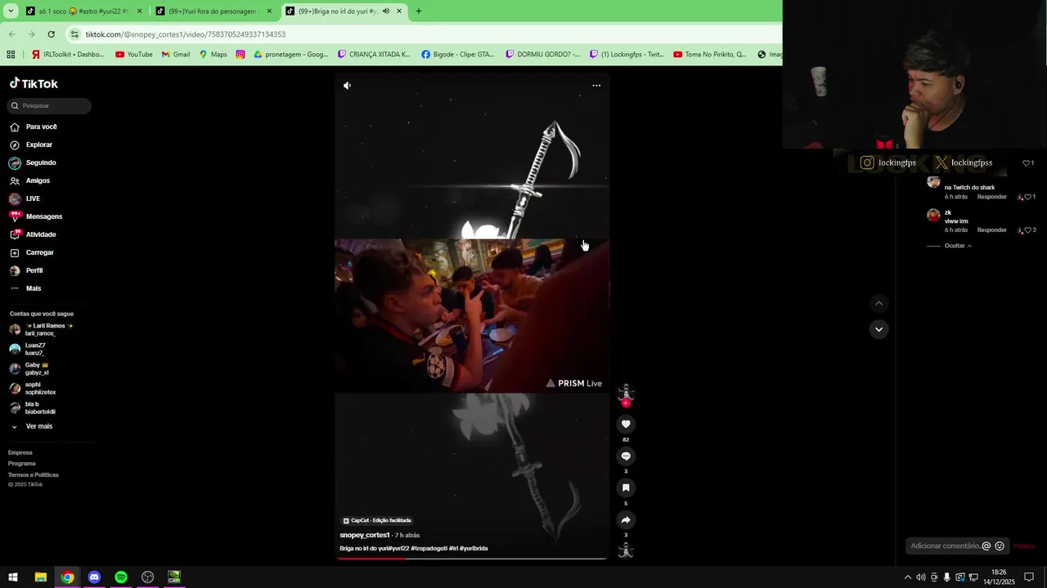Screen dimensions: 1047x588
Task: Open Para você feed
Action: point(34,127)
